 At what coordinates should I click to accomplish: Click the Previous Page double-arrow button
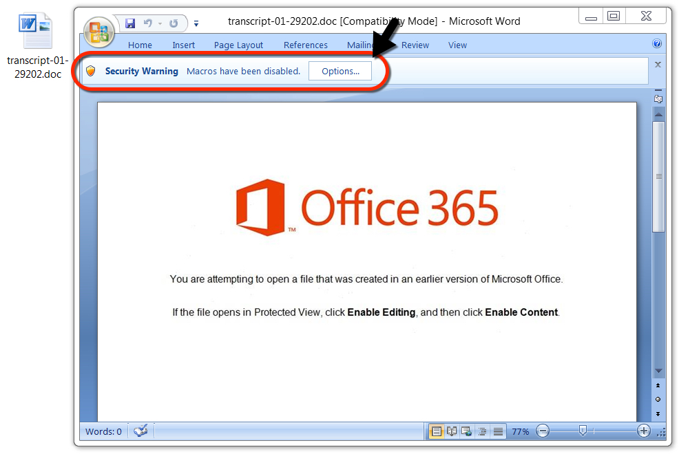(x=658, y=385)
